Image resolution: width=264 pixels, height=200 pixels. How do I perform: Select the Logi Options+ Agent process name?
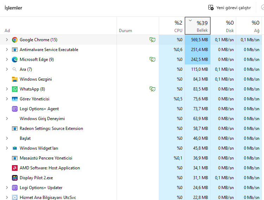click(39, 109)
